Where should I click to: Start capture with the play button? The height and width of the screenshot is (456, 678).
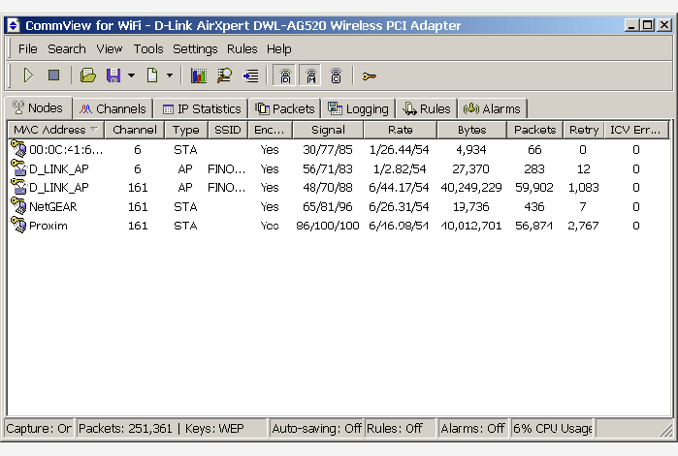[28, 76]
